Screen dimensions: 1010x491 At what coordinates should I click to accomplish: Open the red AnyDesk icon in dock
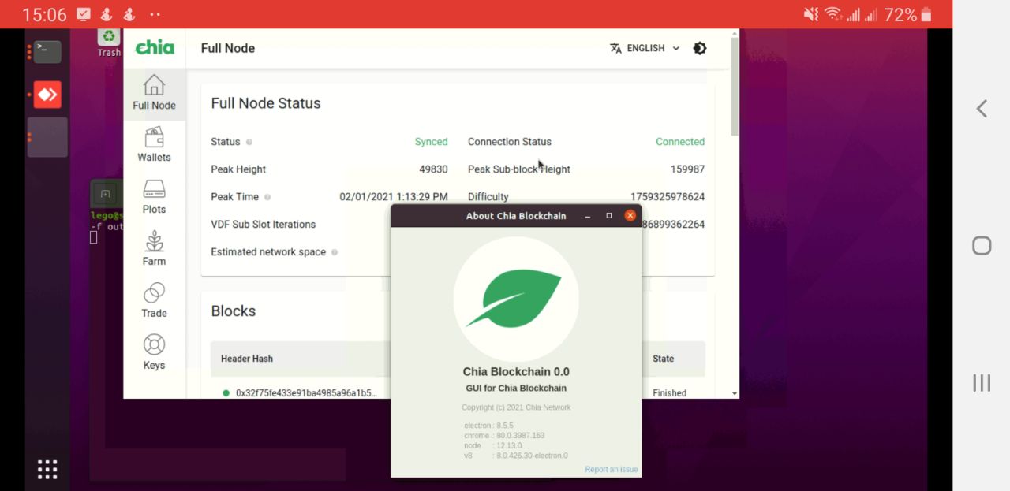[x=47, y=95]
